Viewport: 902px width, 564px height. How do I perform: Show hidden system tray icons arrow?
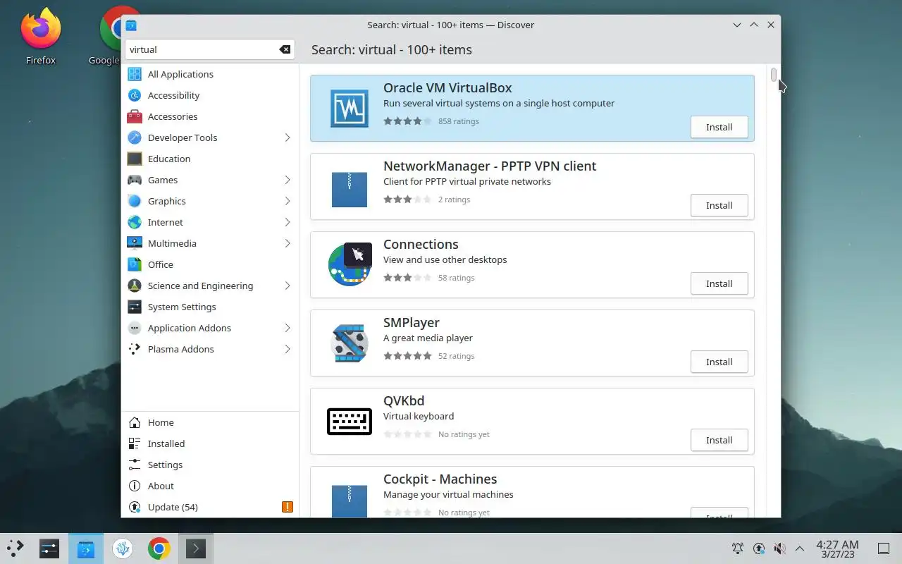[x=800, y=548]
